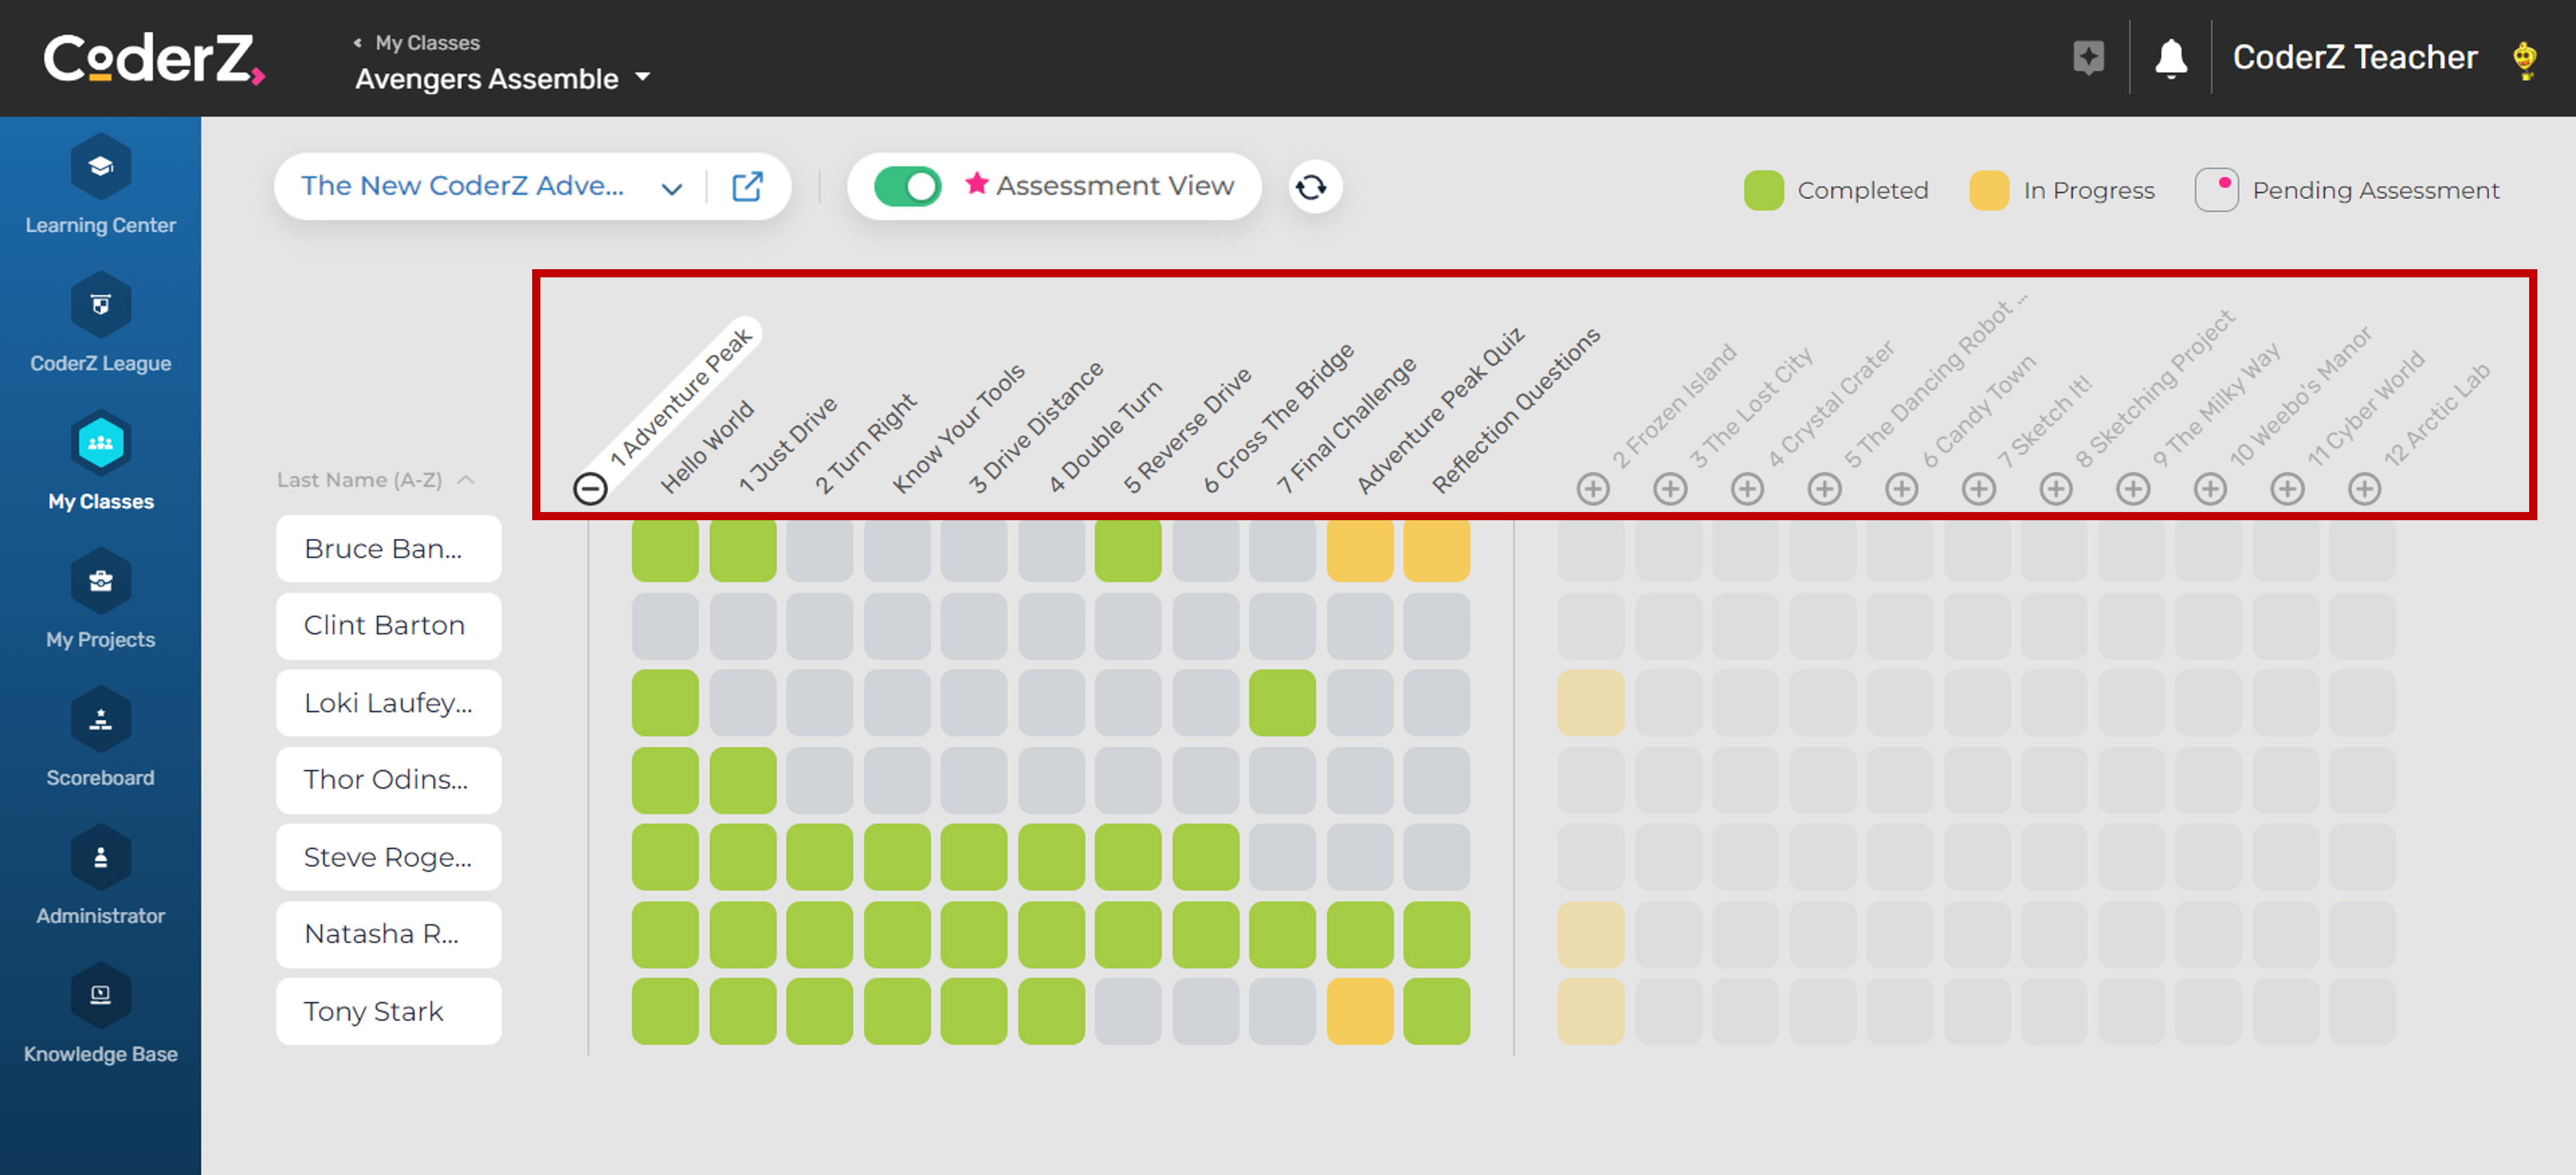This screenshot has height=1175, width=2576.
Task: Open the curriculum in a new tab
Action: point(747,186)
